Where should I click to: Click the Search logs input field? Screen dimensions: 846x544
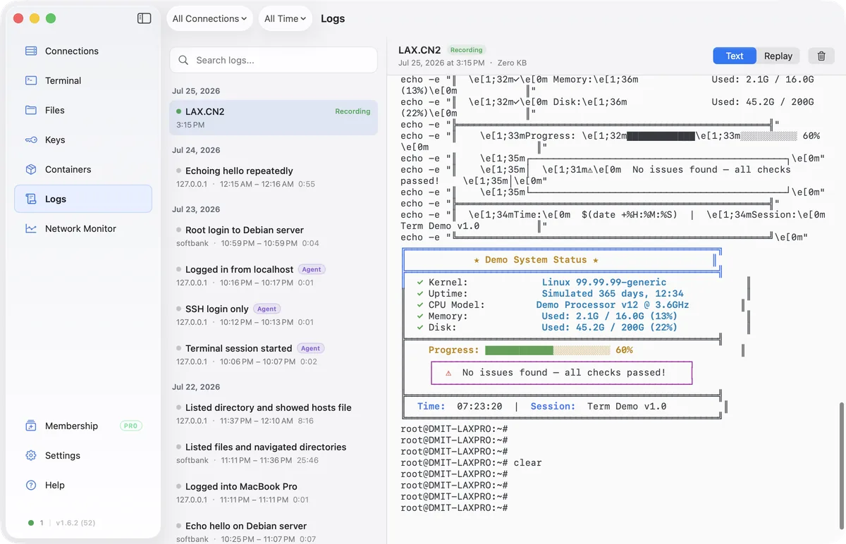click(x=274, y=60)
